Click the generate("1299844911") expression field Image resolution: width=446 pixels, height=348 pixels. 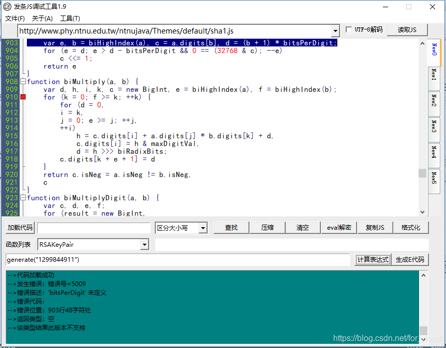[178, 260]
